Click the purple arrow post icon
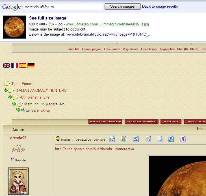The width and height of the screenshot is (206, 196). click(183, 139)
